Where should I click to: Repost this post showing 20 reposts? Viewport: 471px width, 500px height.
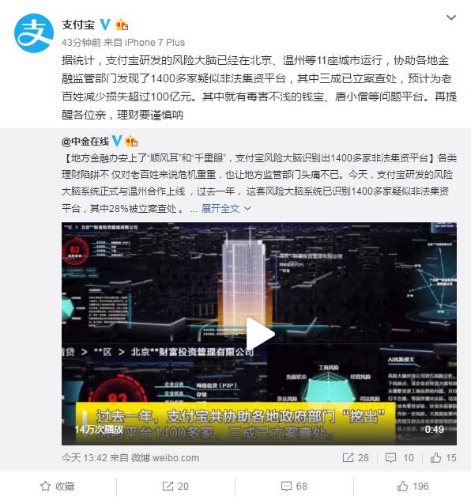[x=175, y=487]
